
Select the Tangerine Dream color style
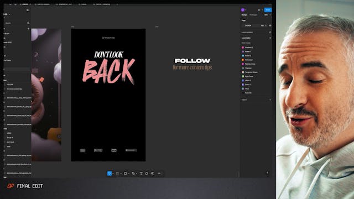point(249,72)
